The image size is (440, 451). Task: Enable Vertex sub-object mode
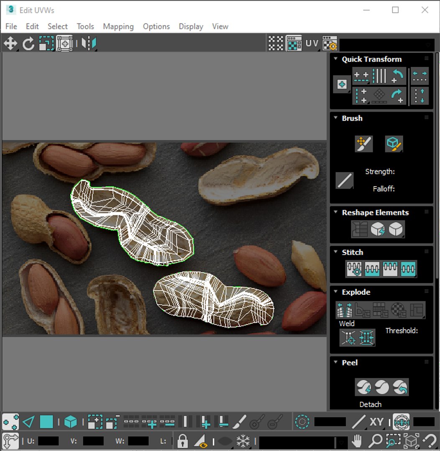point(10,422)
